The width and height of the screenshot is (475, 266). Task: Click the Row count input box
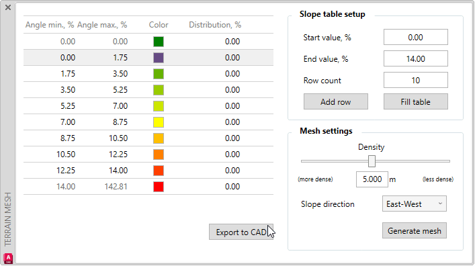(416, 81)
